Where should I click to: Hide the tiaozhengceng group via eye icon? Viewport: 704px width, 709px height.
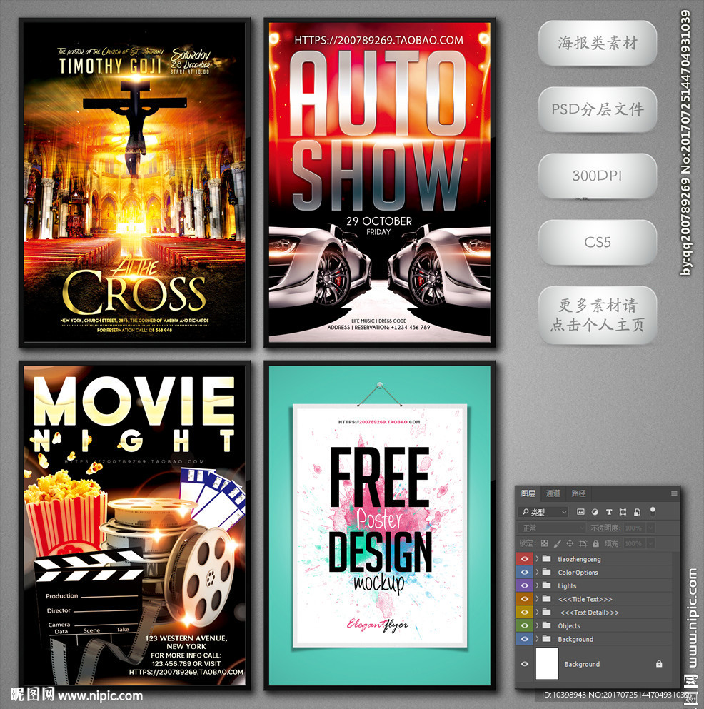pos(525,559)
